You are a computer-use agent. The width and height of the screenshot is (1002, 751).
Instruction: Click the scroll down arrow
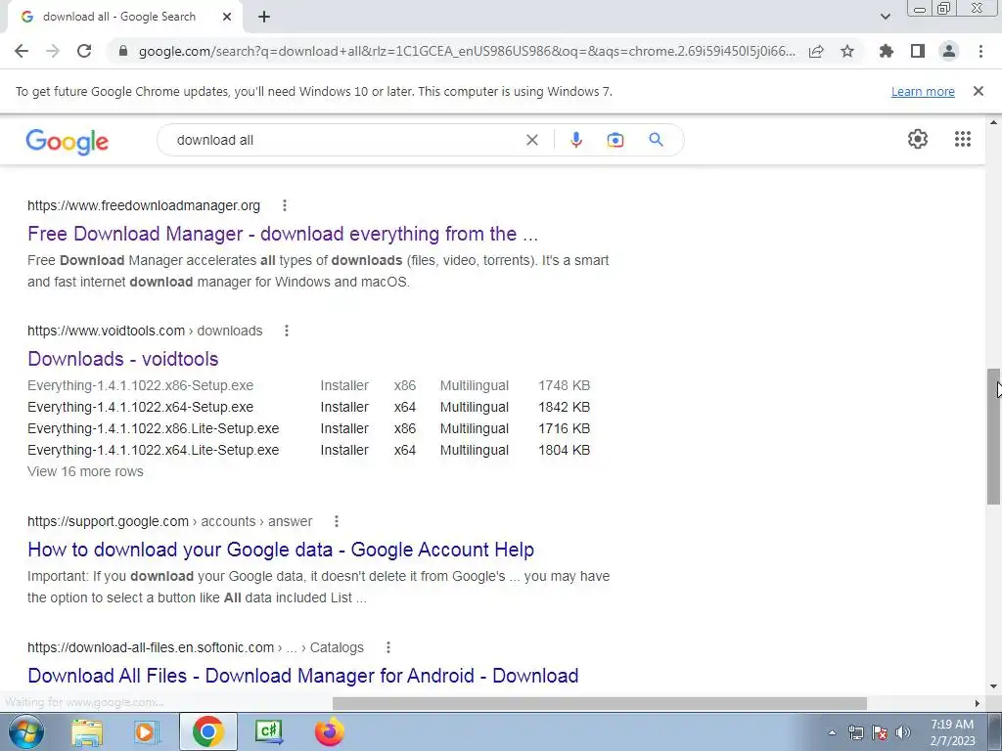click(994, 687)
